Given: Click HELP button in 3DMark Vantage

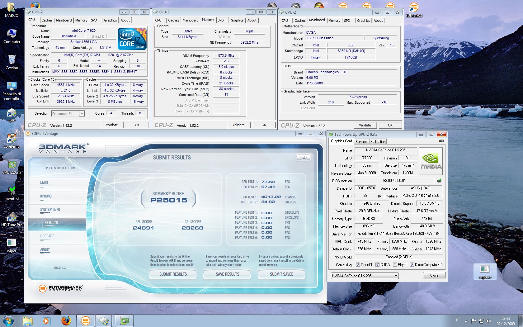Looking at the screenshot, I should coord(304,158).
